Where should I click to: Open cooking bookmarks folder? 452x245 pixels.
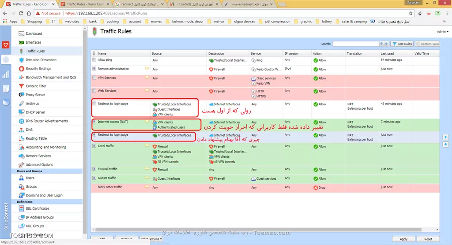pyautogui.click(x=110, y=21)
